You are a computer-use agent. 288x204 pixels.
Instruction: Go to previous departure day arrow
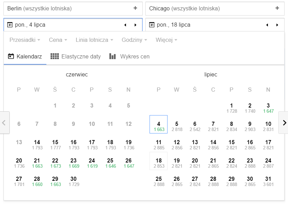(125, 25)
